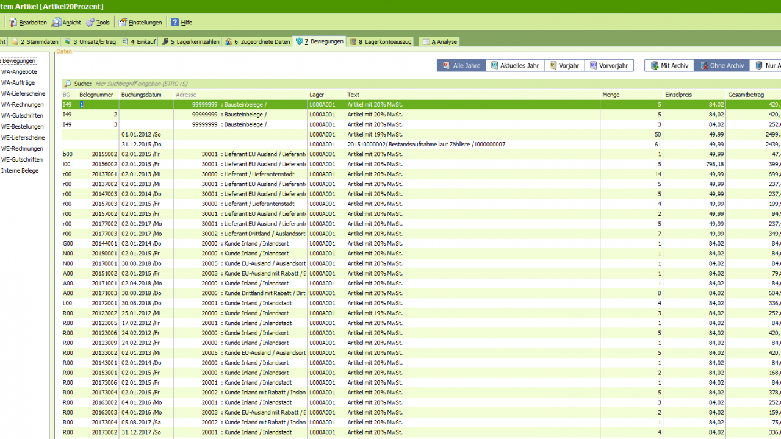
Task: Toggle the Alle Jahre filter
Action: pos(461,65)
